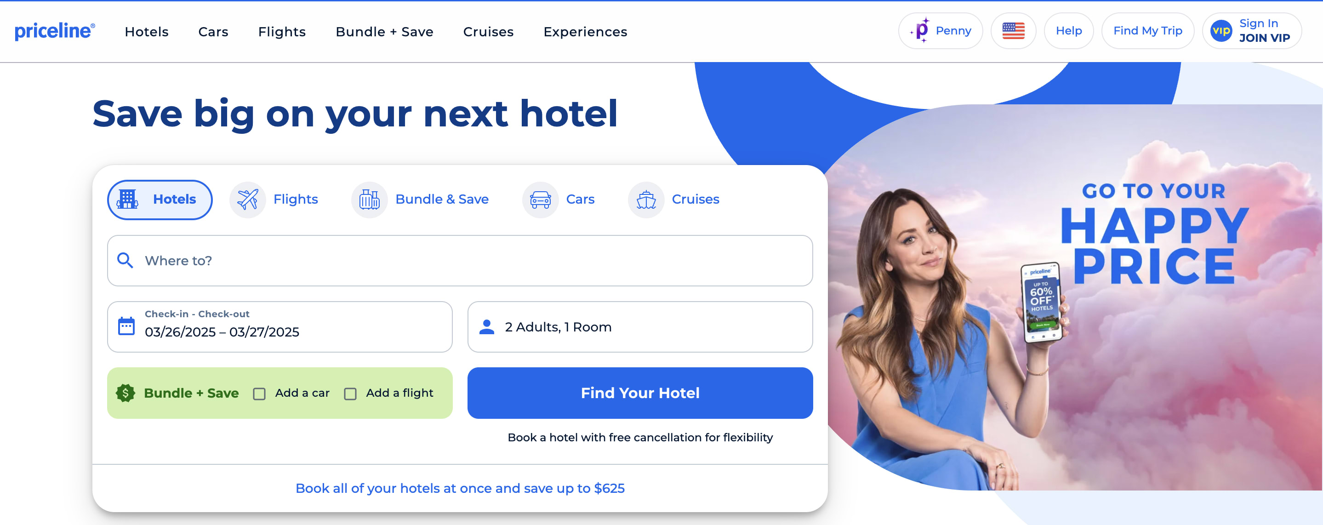Enable the Add a car checkbox
Viewport: 1323px width, 525px height.
coord(259,394)
